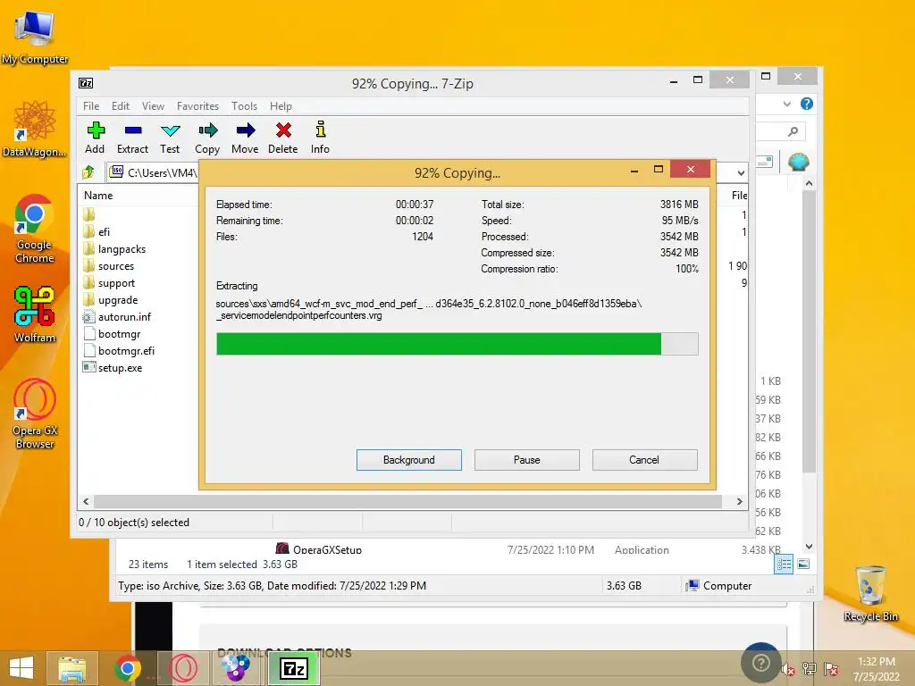Select the upgrade folder
Image resolution: width=915 pixels, height=686 pixels.
click(x=110, y=300)
